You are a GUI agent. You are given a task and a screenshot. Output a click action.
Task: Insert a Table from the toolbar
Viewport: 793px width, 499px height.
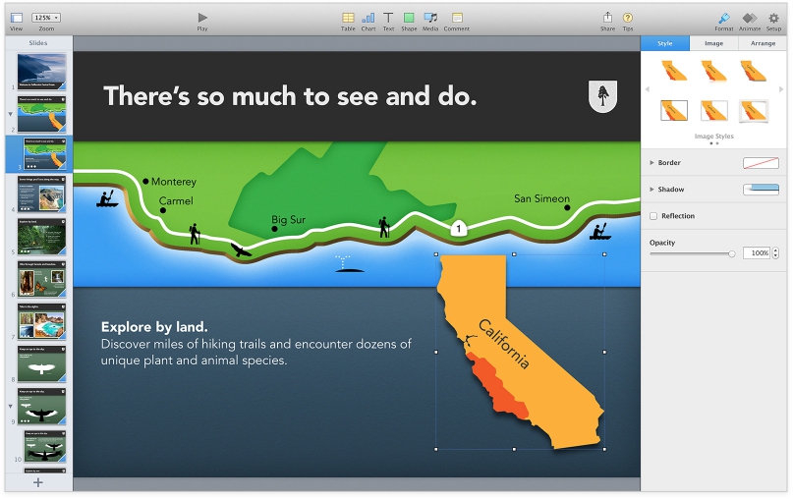tap(348, 18)
